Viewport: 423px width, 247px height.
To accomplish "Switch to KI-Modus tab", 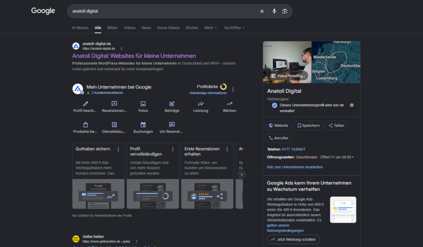I will 80,28.
